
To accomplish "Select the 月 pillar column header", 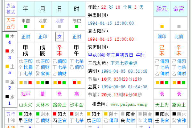I will point(43,9).
